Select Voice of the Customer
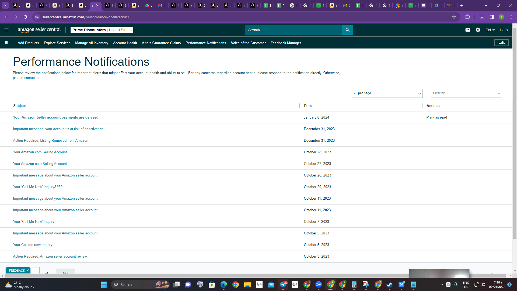The width and height of the screenshot is (517, 291). click(248, 43)
